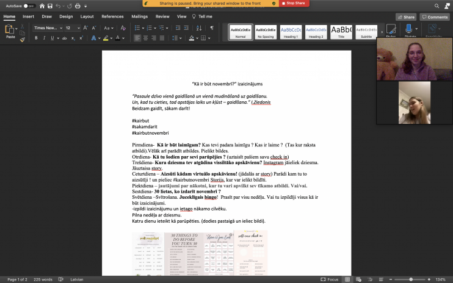Show paragraph marks with pilcrow icon
Screen dimensions: 453x283
pos(212,28)
